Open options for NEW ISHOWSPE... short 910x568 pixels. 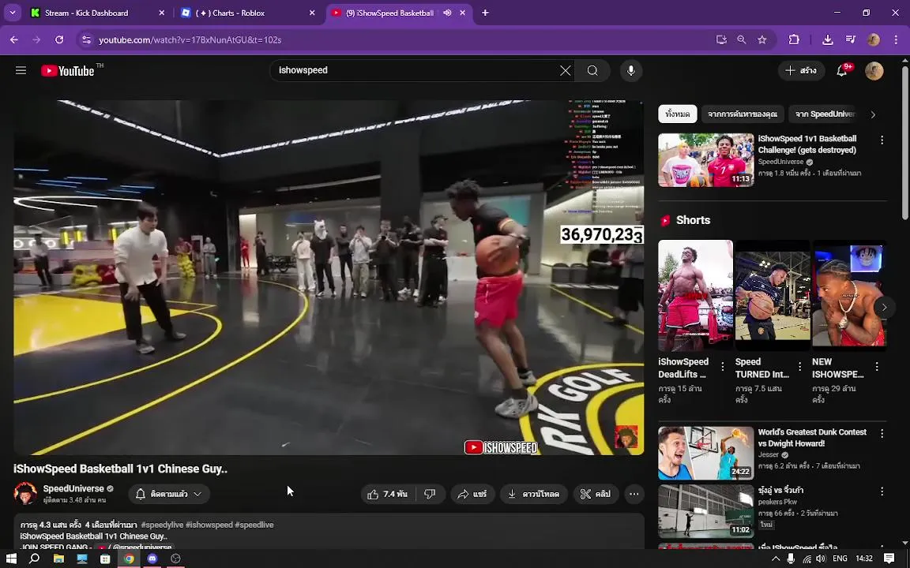pos(877,366)
